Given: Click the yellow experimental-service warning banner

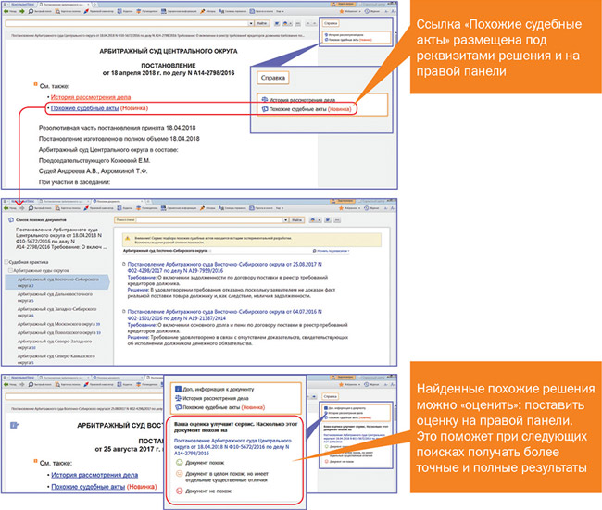Looking at the screenshot, I should (252, 240).
